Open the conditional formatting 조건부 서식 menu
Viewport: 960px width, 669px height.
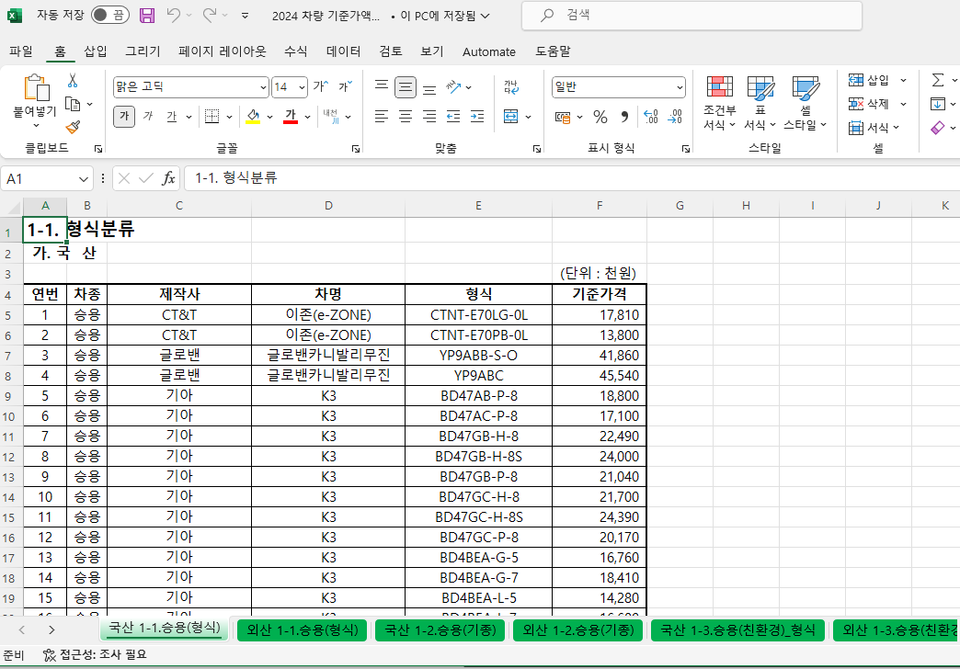(x=719, y=103)
